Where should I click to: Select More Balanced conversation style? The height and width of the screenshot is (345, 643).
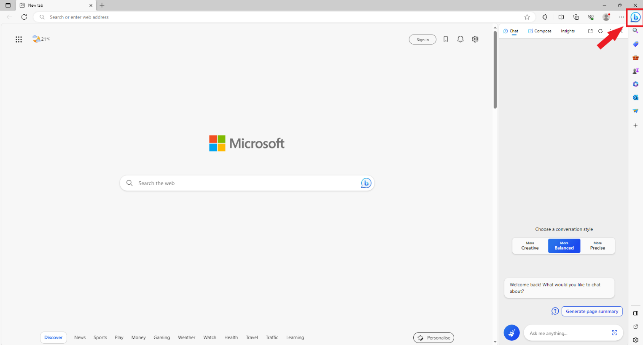pyautogui.click(x=564, y=246)
